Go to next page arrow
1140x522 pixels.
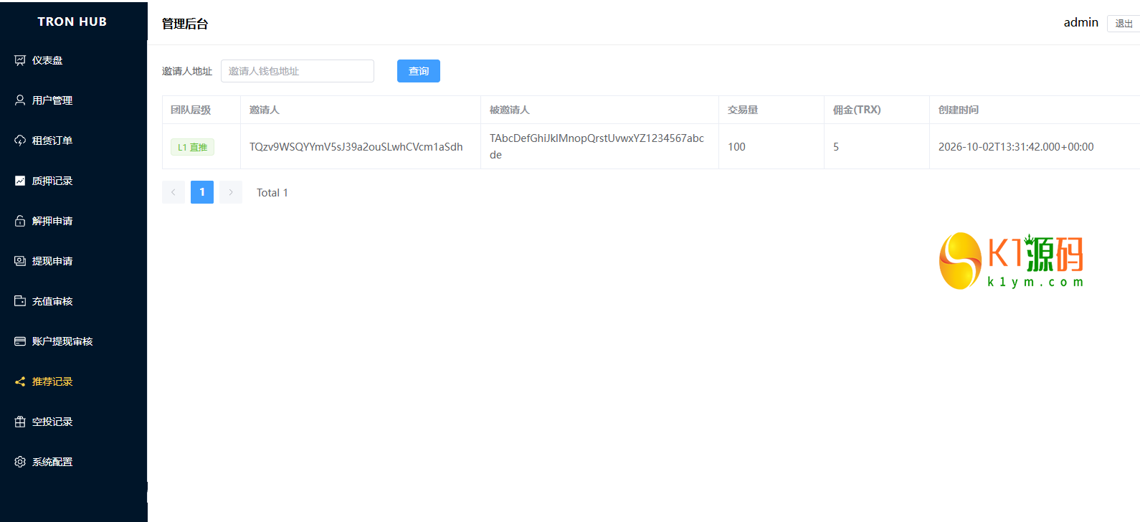pyautogui.click(x=231, y=192)
